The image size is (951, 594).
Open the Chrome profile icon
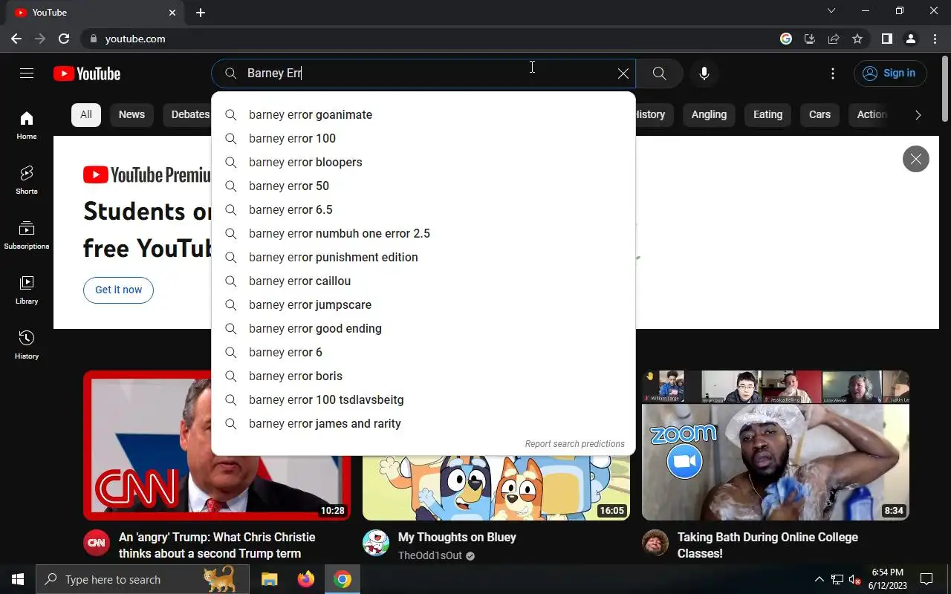coord(910,39)
